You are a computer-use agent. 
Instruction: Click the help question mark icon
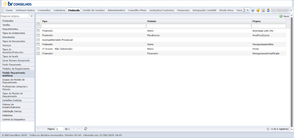253,11
